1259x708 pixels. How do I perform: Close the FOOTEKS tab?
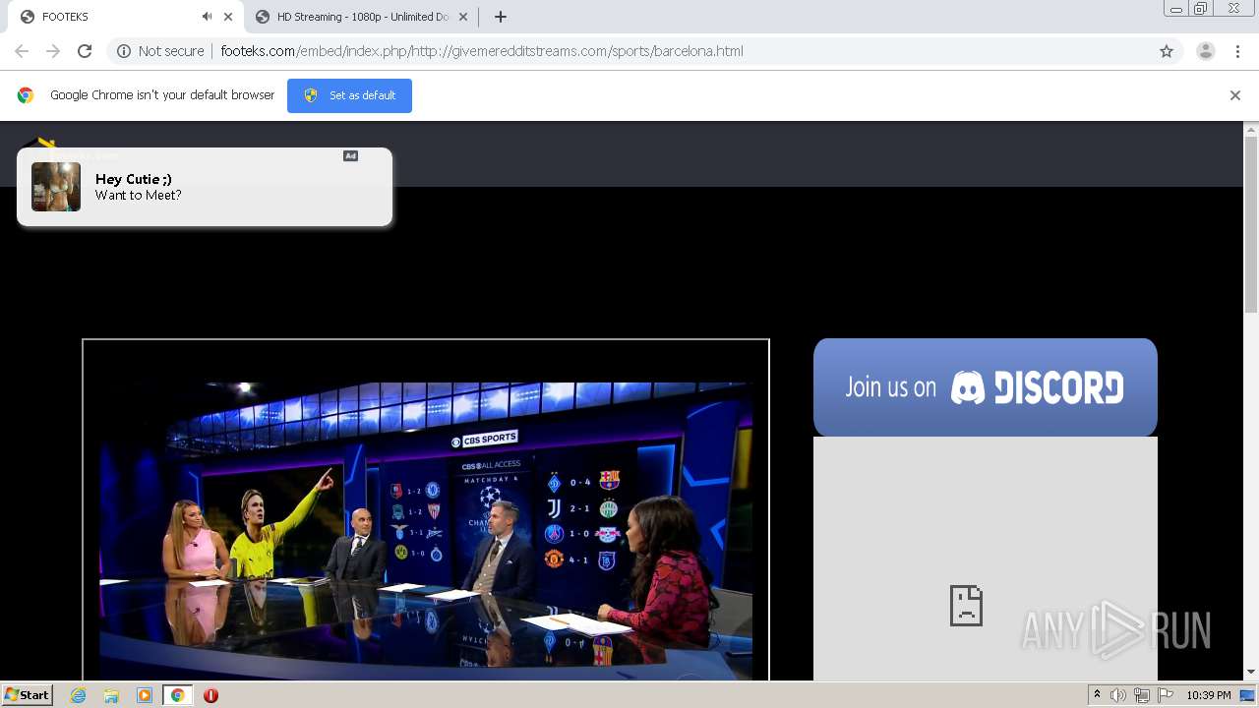228,17
